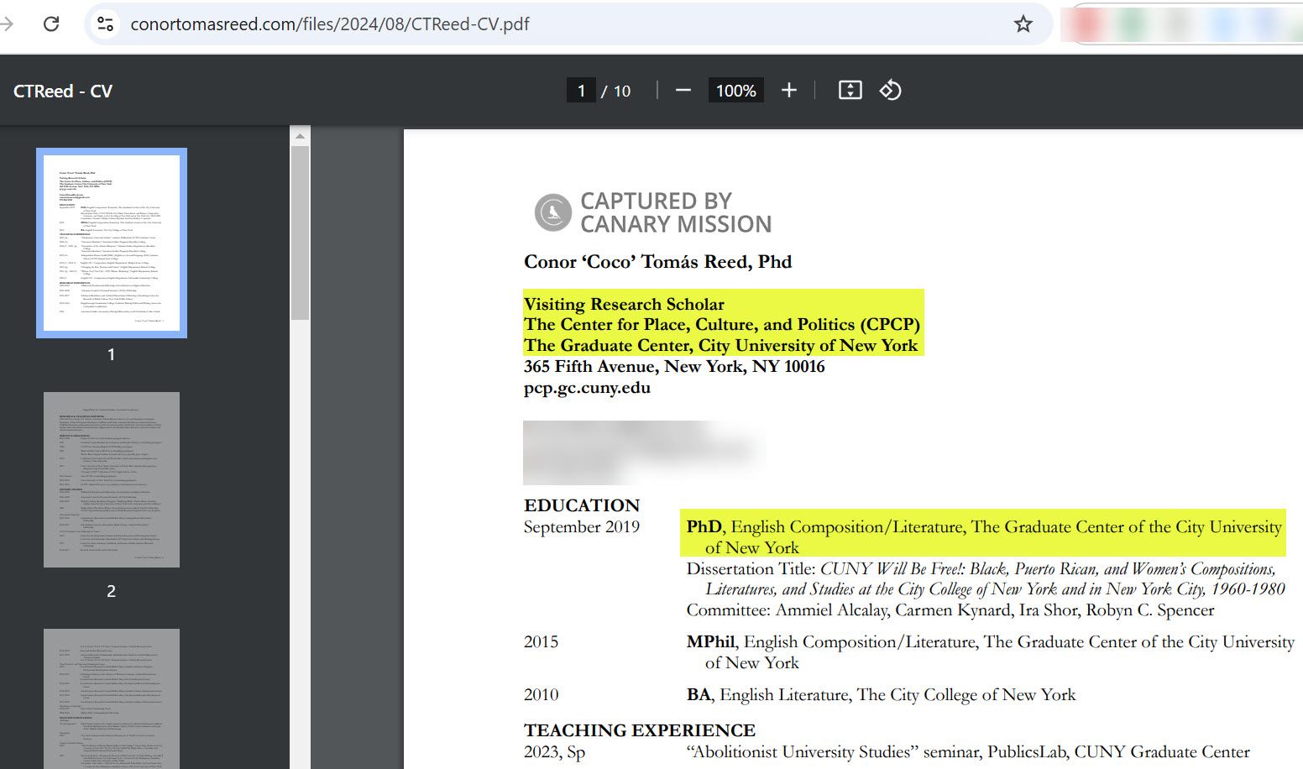Screen dimensions: 1303x769
Task: Reload the page with the refresh icon
Action: coord(51,24)
